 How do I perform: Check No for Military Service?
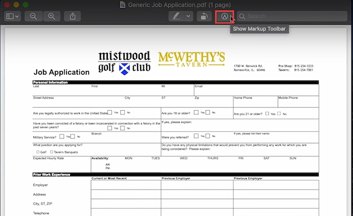click(x=73, y=136)
